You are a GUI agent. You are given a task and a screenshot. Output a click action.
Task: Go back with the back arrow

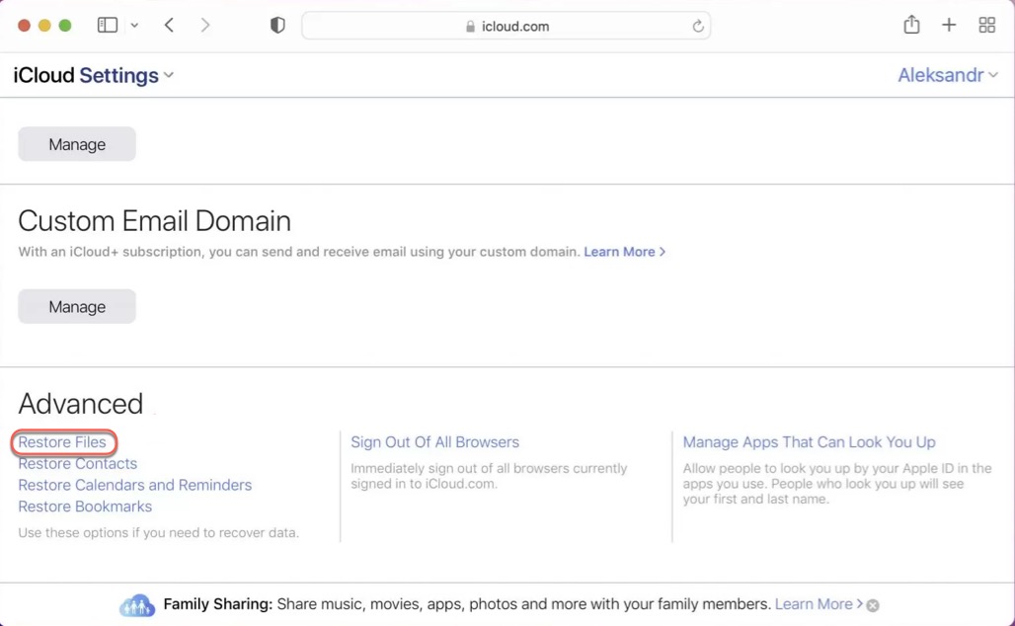(170, 26)
